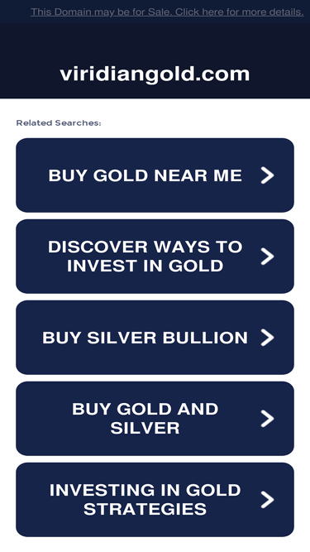Click the Related Searches label
310x552 pixels.
click(59, 122)
